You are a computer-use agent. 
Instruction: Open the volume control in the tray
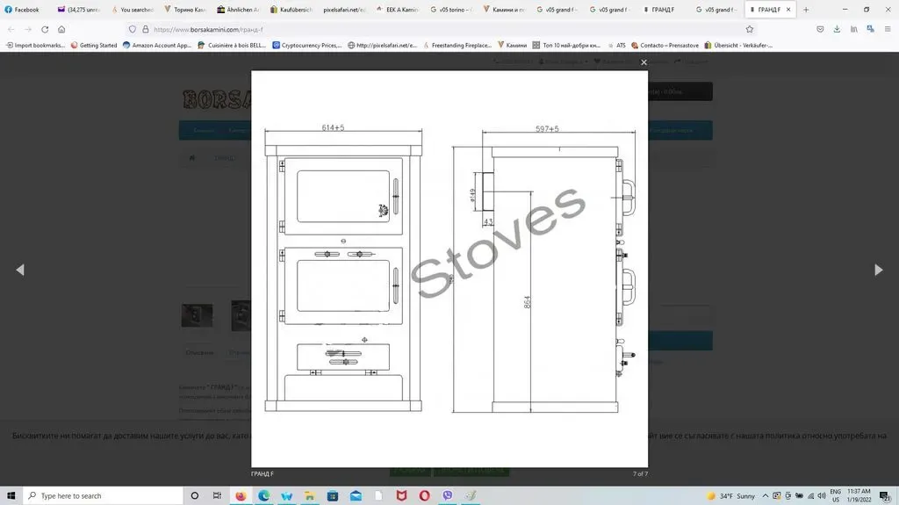click(x=822, y=496)
